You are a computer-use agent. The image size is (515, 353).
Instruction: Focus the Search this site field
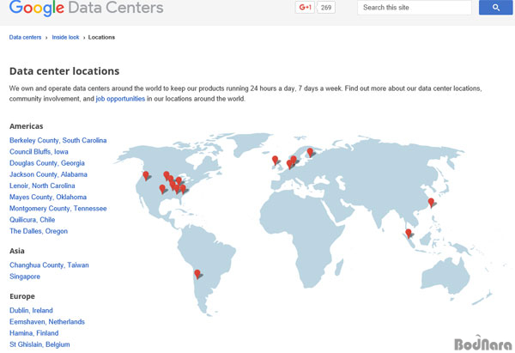click(x=415, y=7)
